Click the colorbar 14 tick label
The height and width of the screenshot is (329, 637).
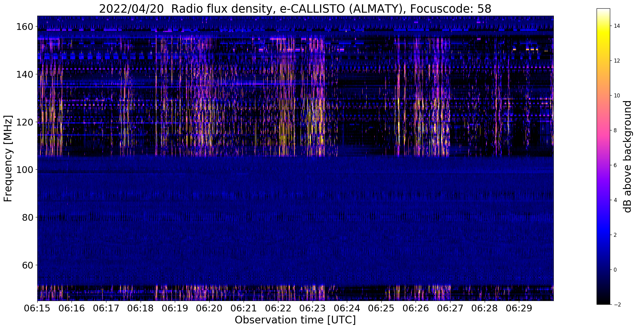click(617, 26)
